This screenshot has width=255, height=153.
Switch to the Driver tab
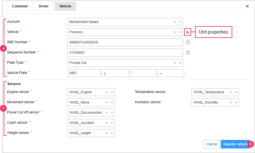(44, 6)
